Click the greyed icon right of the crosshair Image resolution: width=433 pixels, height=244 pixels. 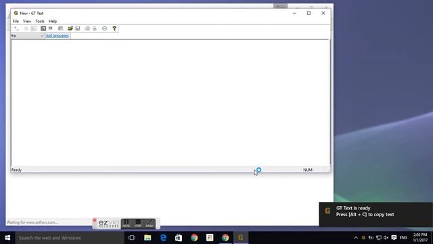pos(26,28)
